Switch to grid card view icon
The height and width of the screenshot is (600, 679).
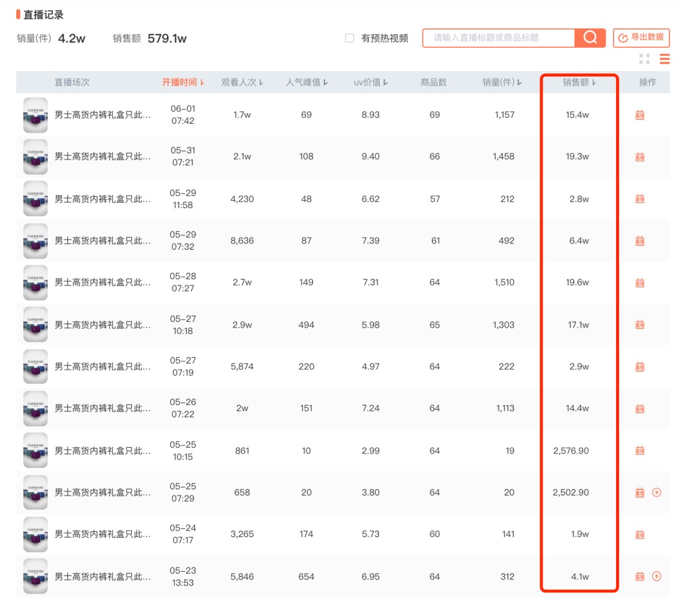click(644, 59)
